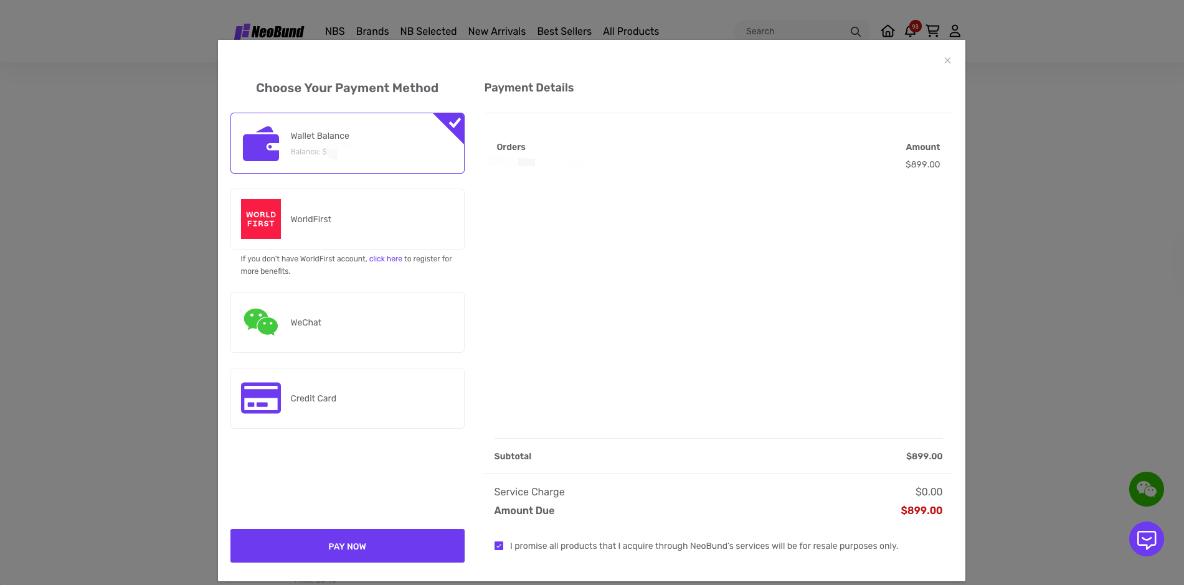Click the green WeChat bubbles icon
Screen dimensions: 1184x585
[261, 322]
